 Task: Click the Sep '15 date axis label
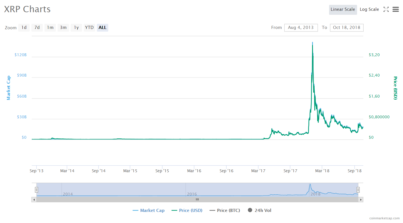pos(162,171)
